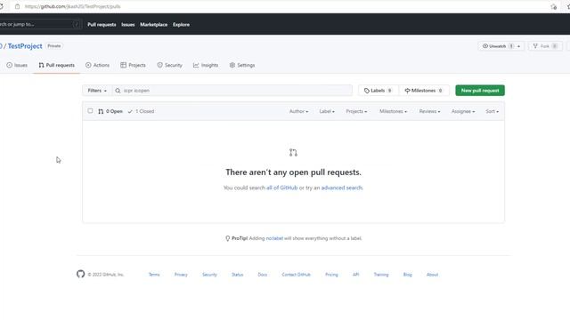The height and width of the screenshot is (320, 570).
Task: Open Issues in top navigation bar
Action: pos(128,25)
